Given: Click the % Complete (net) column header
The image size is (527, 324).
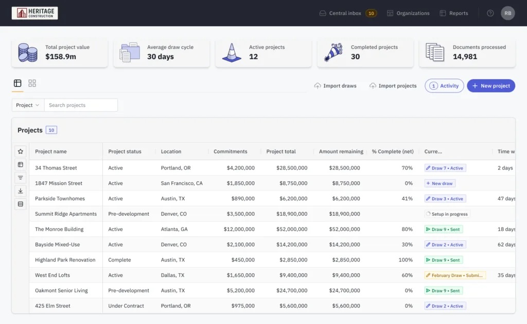Looking at the screenshot, I should (x=393, y=151).
